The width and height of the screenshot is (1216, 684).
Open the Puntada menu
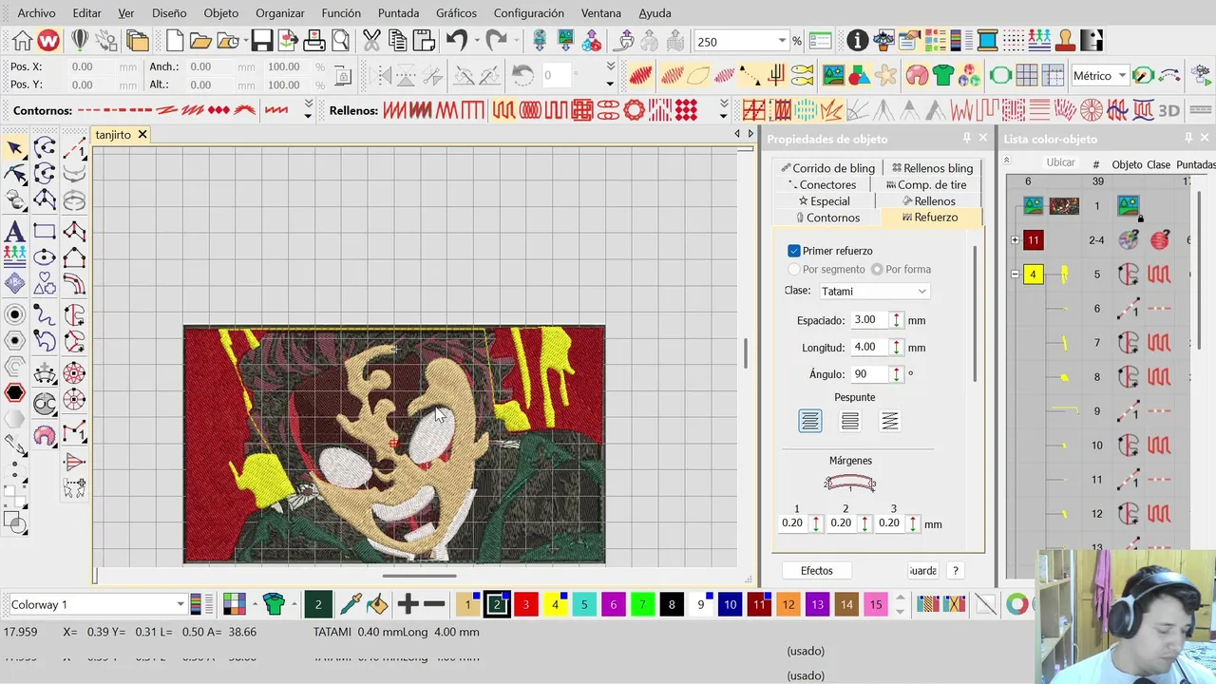point(398,13)
